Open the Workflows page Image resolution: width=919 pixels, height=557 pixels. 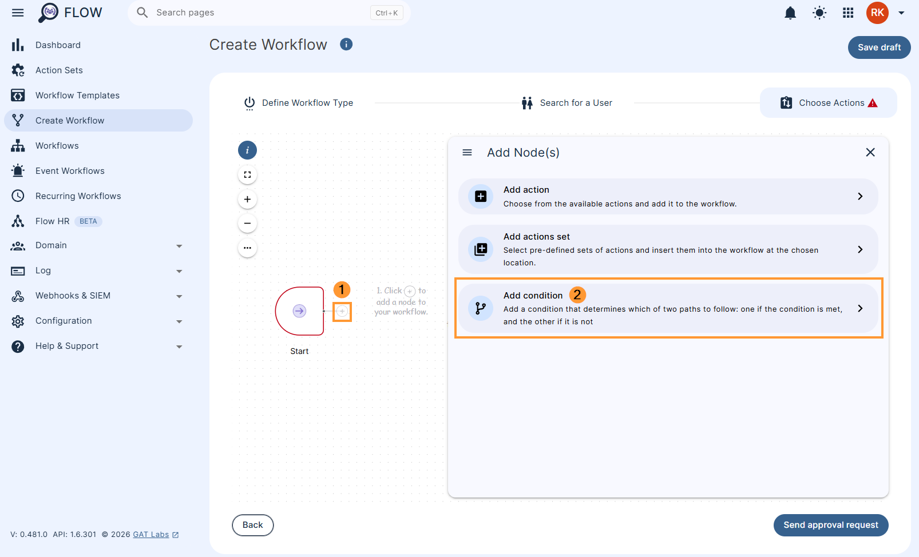point(98,146)
